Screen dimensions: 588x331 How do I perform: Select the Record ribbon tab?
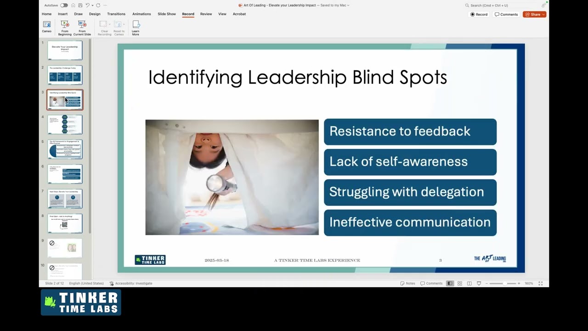point(188,14)
